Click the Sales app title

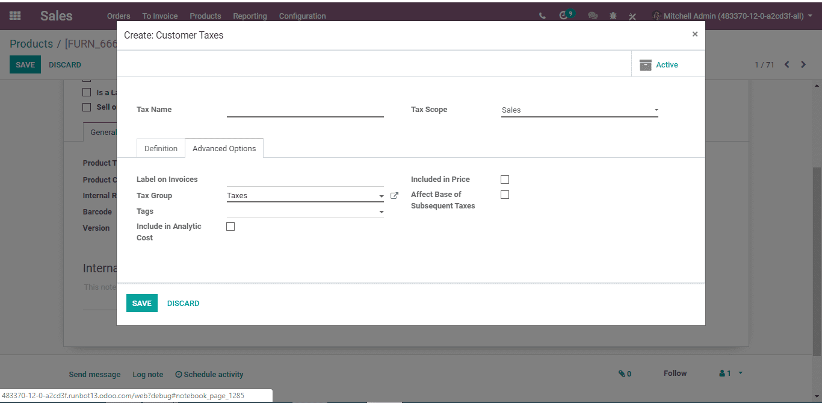coord(57,16)
